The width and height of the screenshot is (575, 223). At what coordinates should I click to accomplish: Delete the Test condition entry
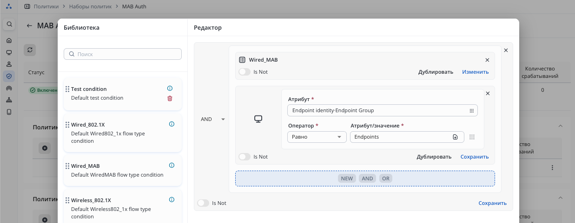click(x=170, y=98)
